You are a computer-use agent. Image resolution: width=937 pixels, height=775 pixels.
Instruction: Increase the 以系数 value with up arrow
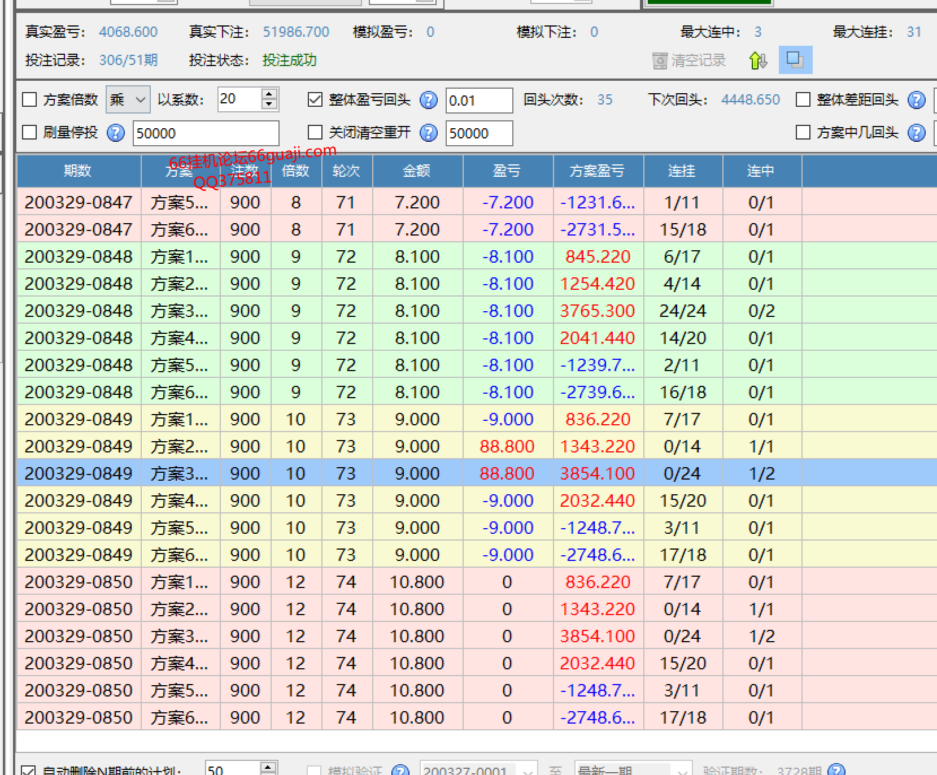pyautogui.click(x=269, y=94)
